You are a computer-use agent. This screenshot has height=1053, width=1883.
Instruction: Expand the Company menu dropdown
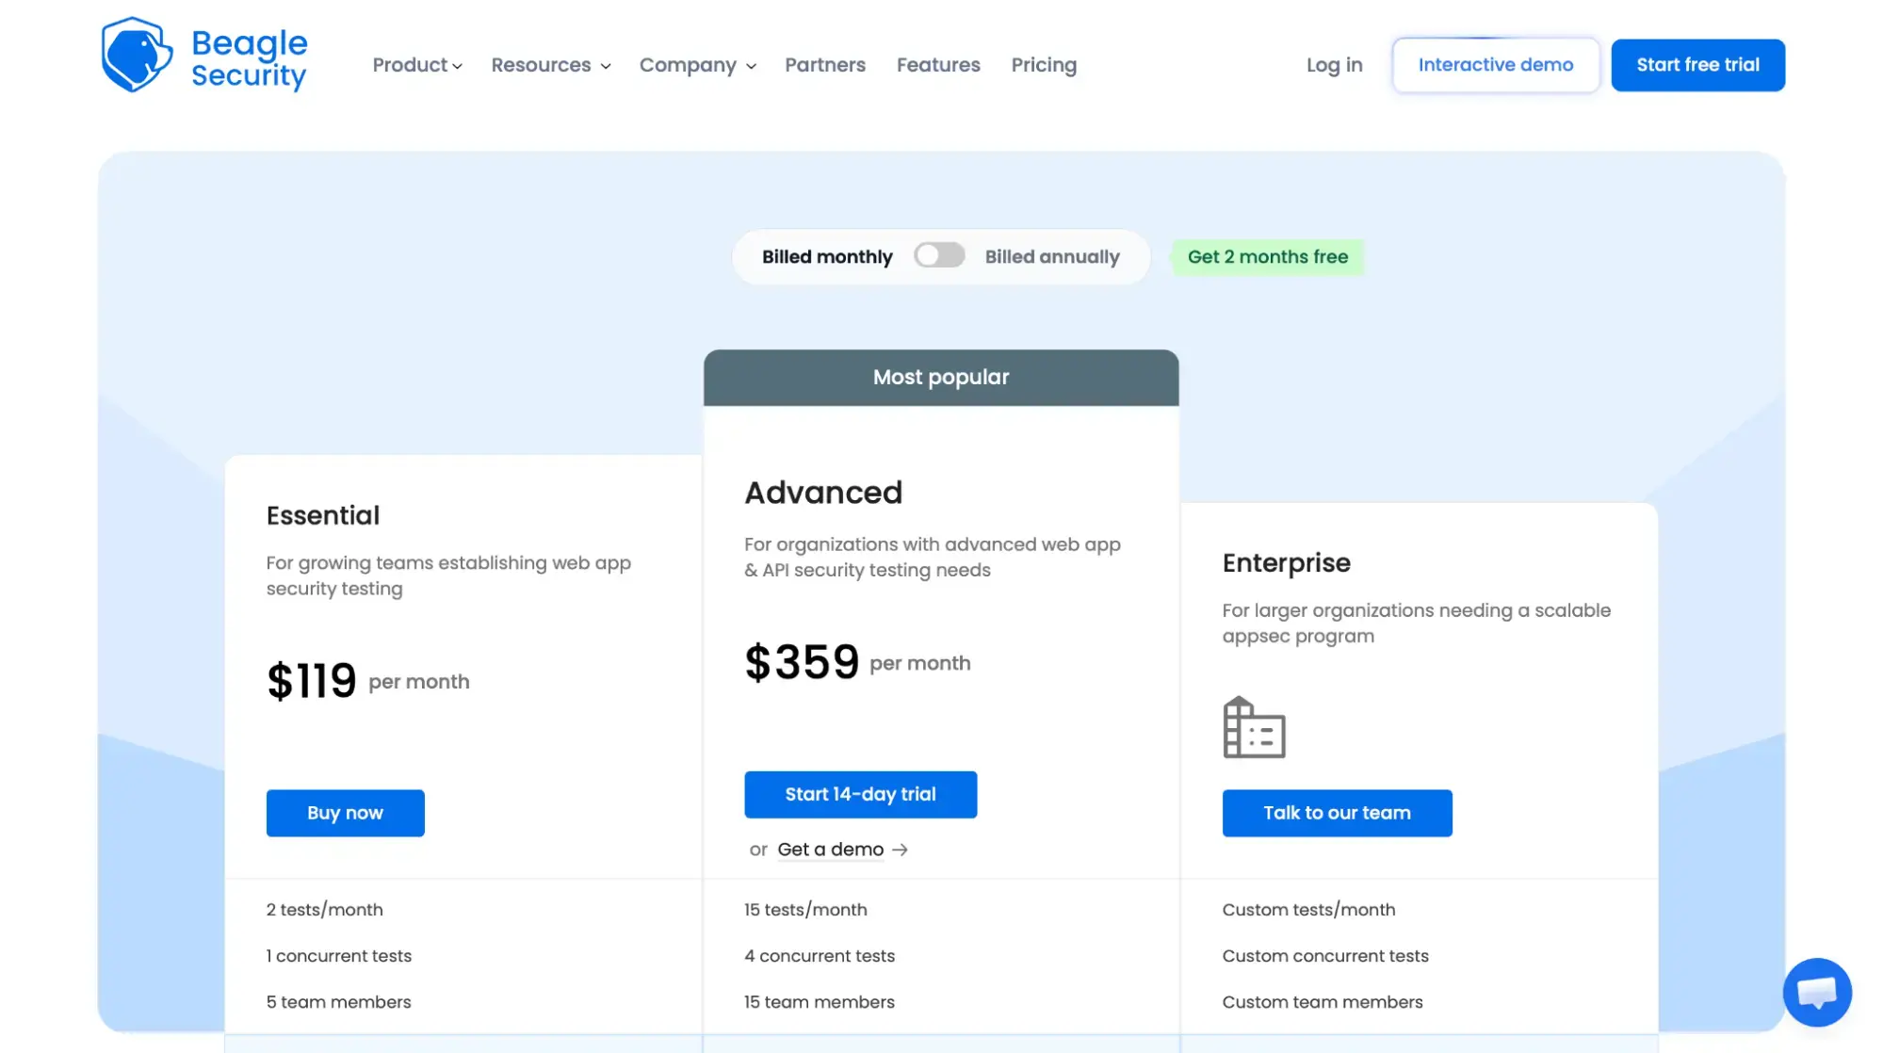click(698, 65)
